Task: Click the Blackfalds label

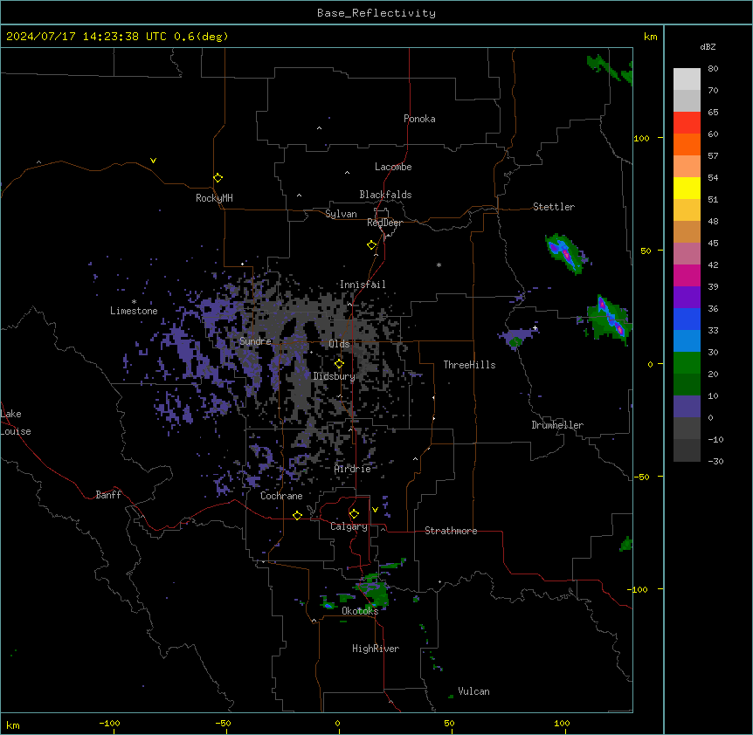Action: click(385, 195)
